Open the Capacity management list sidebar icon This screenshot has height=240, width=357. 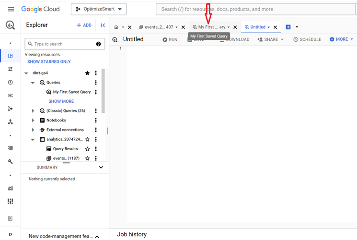click(x=10, y=148)
